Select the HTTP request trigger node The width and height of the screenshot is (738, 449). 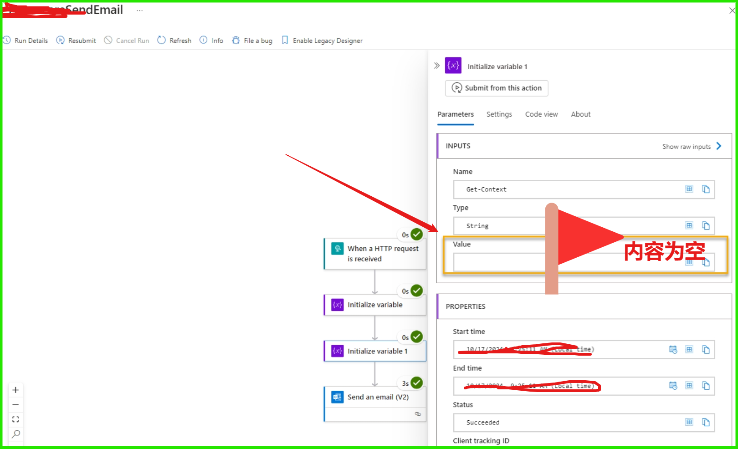click(x=375, y=254)
